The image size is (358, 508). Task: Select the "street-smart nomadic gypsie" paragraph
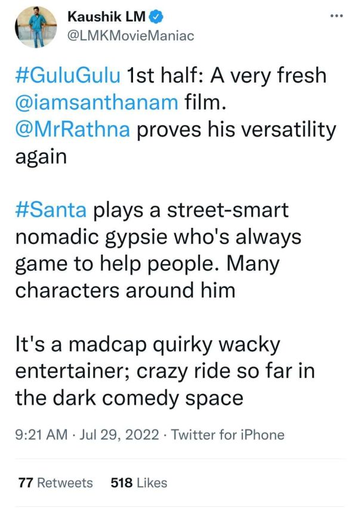coord(158,250)
